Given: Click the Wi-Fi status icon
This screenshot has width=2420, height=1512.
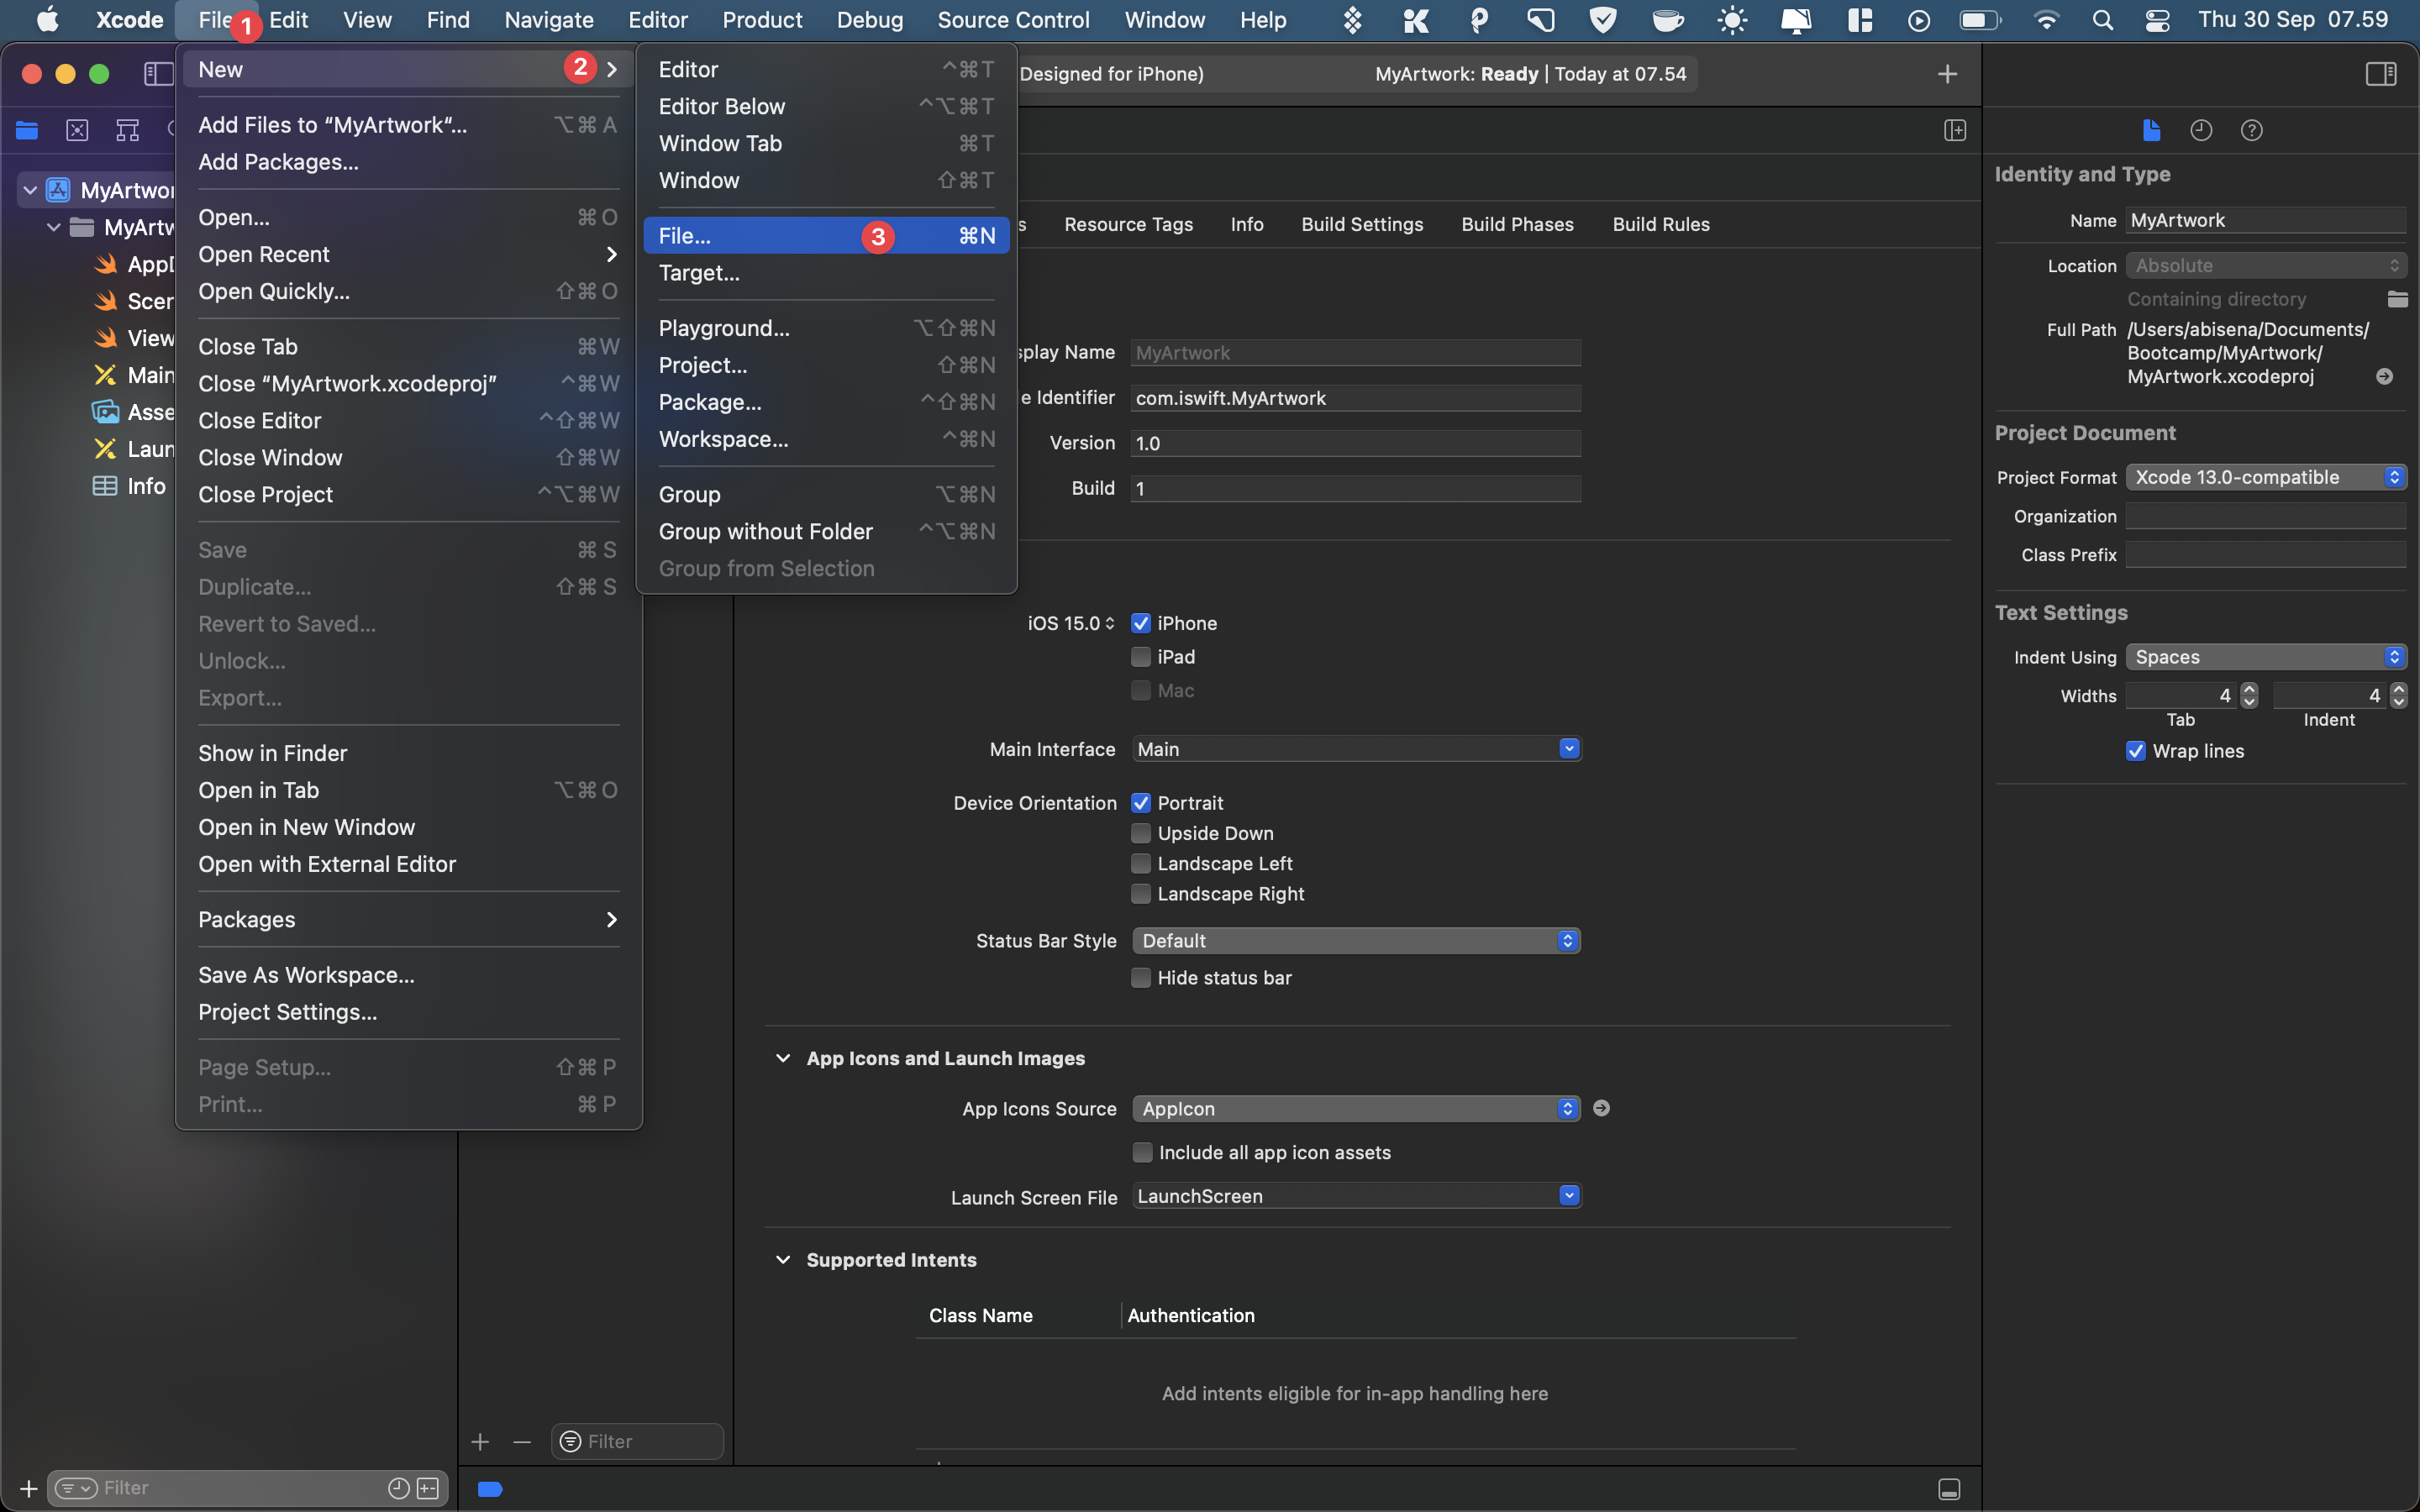Looking at the screenshot, I should [2046, 20].
